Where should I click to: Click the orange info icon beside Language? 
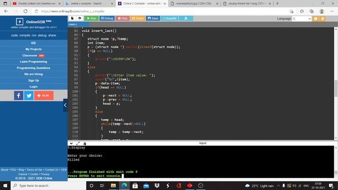pos(316,19)
